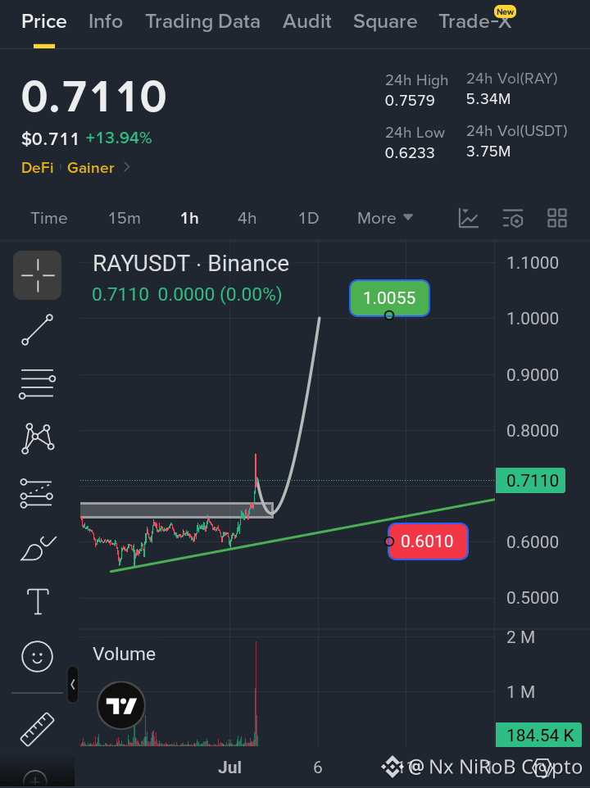
Task: Collapse the drawing toolbar with arrow handle
Action: [x=73, y=685]
